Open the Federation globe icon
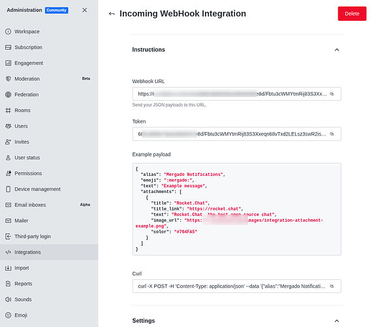This screenshot has height=327, width=374. coord(8,95)
